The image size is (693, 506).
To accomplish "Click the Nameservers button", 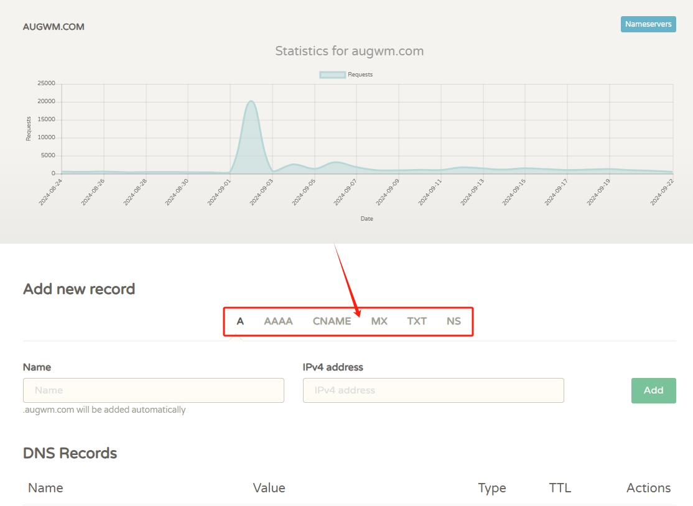I will coord(648,24).
